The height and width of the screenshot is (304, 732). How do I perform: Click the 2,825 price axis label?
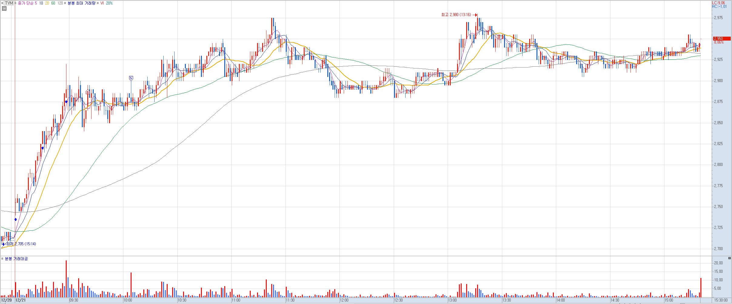[x=718, y=144]
